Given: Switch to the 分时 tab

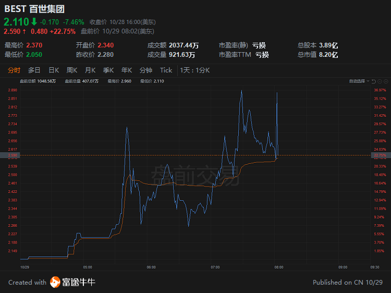Looking at the screenshot, I should (14, 70).
